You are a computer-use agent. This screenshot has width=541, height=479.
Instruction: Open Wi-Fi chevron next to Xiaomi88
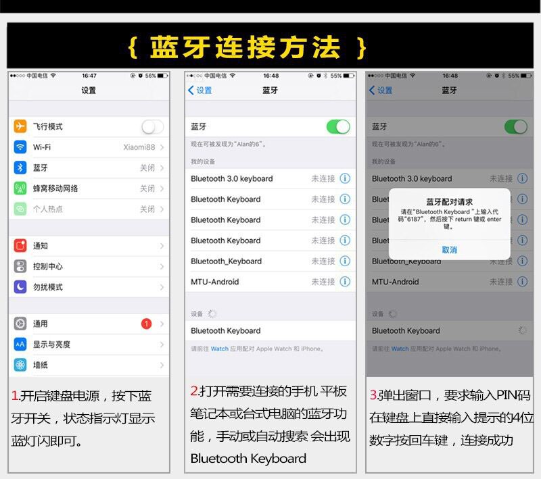[162, 147]
